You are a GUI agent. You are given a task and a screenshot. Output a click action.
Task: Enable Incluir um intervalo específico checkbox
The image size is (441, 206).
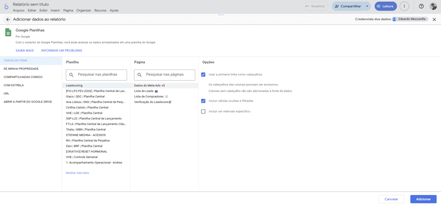203,112
